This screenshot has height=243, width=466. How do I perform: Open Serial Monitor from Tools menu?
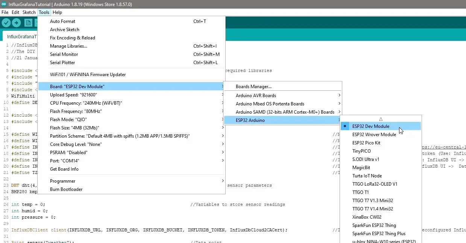coord(64,54)
